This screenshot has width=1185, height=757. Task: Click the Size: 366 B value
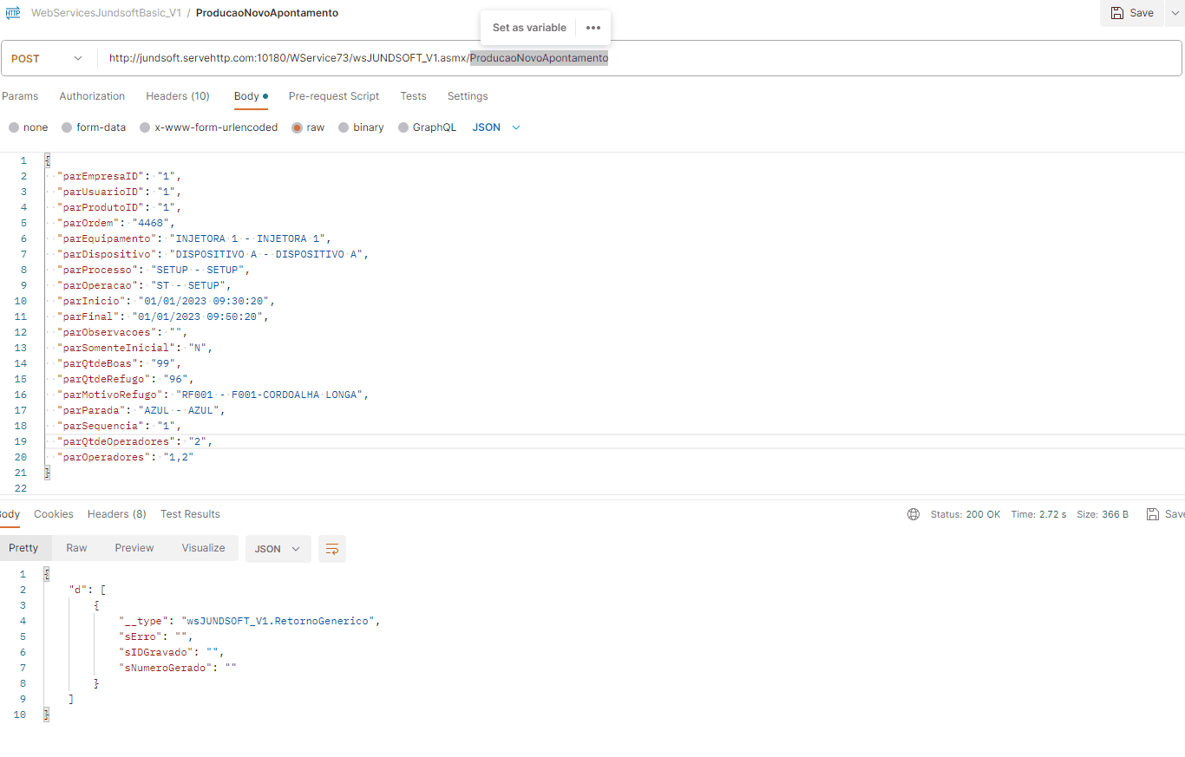point(1103,514)
